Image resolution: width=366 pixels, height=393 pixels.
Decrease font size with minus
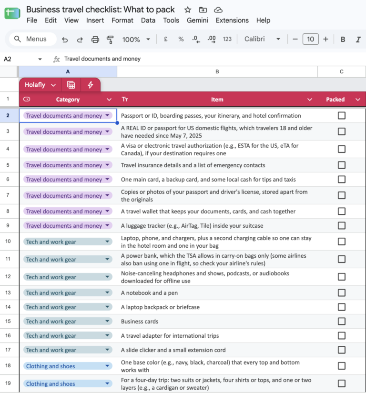[x=295, y=39]
